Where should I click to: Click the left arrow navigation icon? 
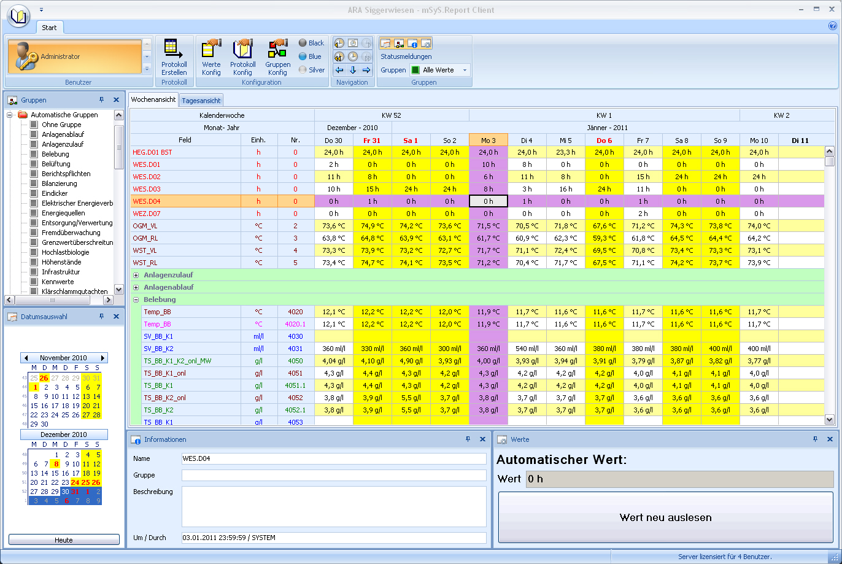click(339, 70)
